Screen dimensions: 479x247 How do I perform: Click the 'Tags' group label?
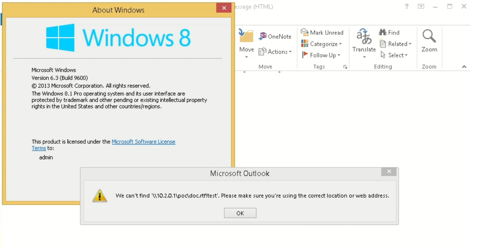coord(319,67)
